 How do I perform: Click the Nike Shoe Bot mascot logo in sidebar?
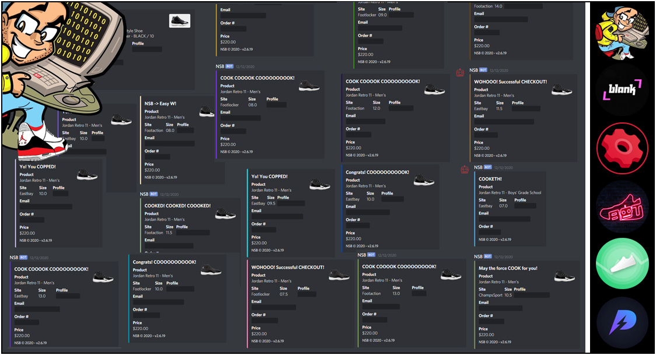coord(622,33)
